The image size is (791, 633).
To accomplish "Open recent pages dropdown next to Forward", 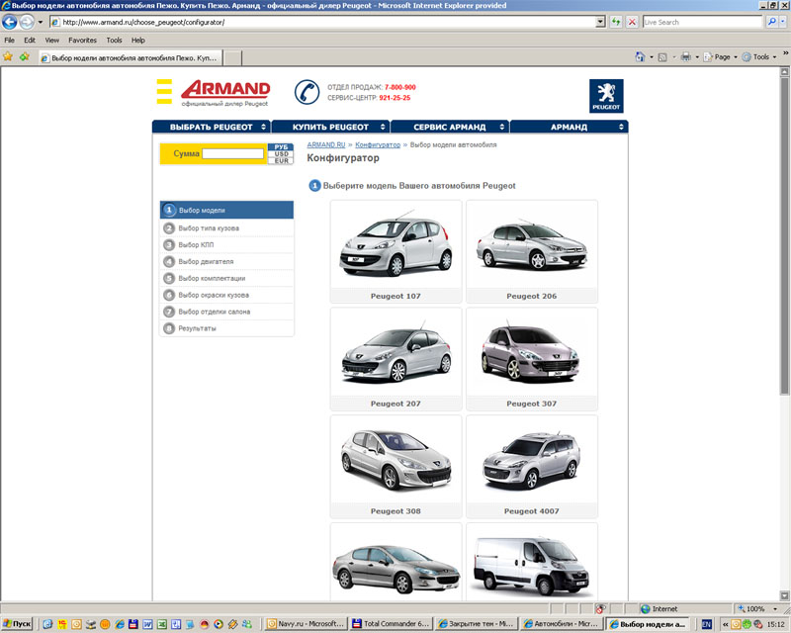I will [41, 22].
